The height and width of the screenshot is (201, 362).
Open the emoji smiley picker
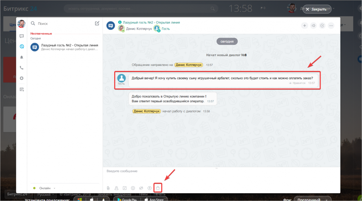click(x=133, y=188)
